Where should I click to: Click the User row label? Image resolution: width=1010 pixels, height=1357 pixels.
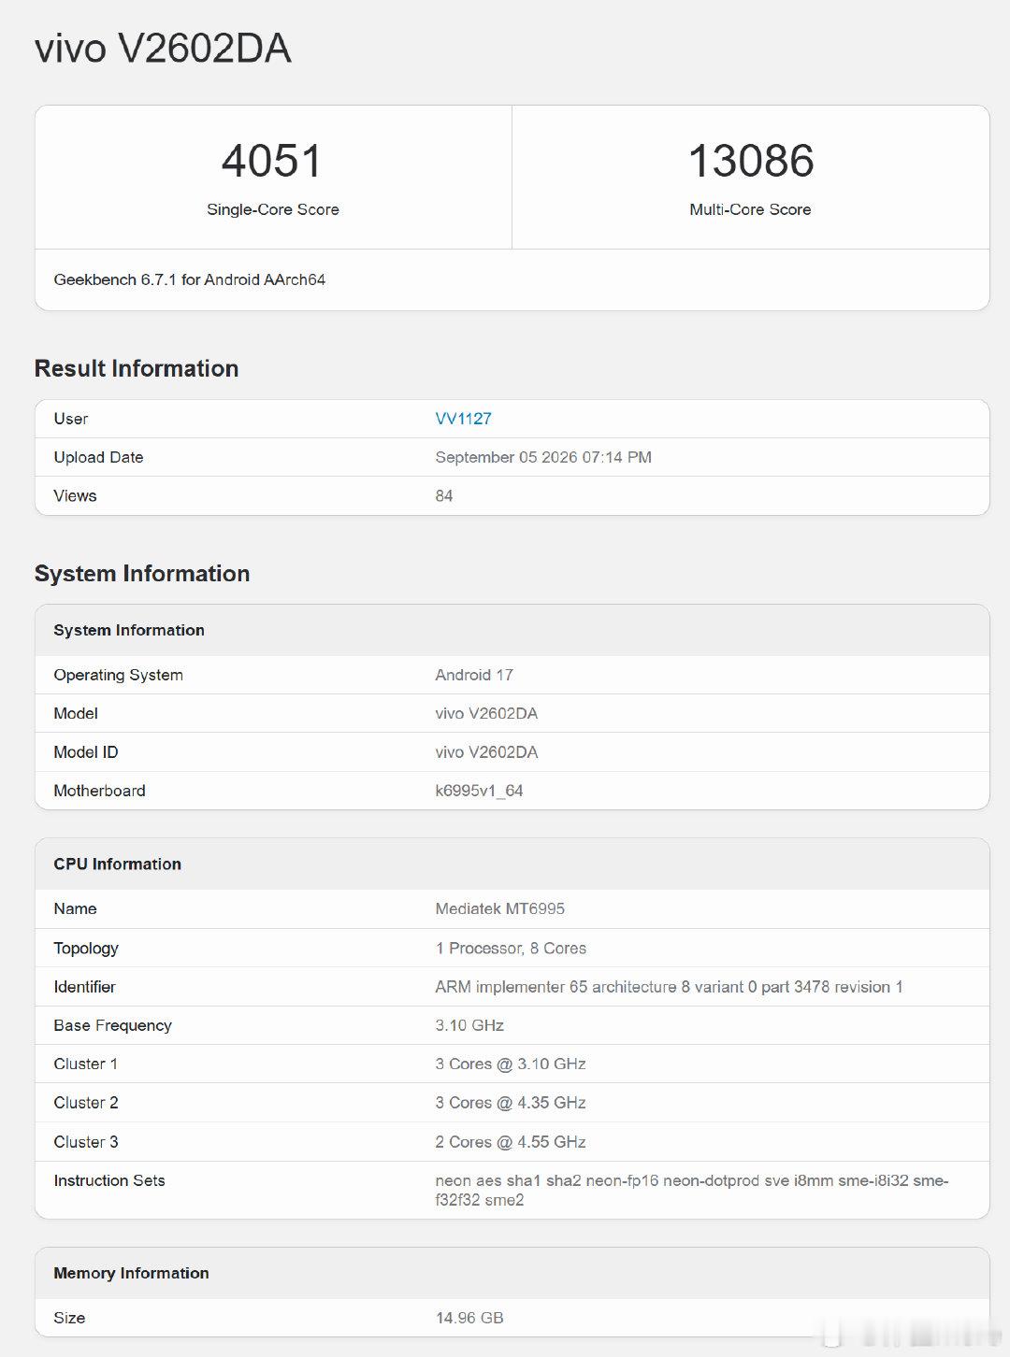(71, 419)
